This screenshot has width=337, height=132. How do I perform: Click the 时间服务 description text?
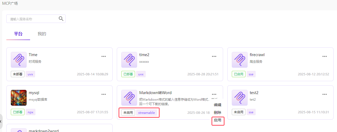click(35, 61)
